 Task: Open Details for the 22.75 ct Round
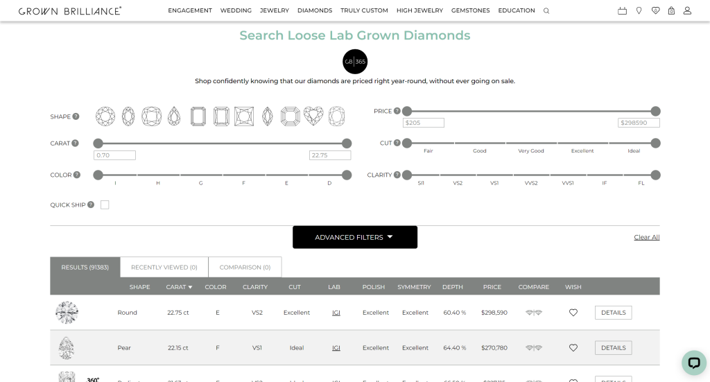tap(613, 312)
